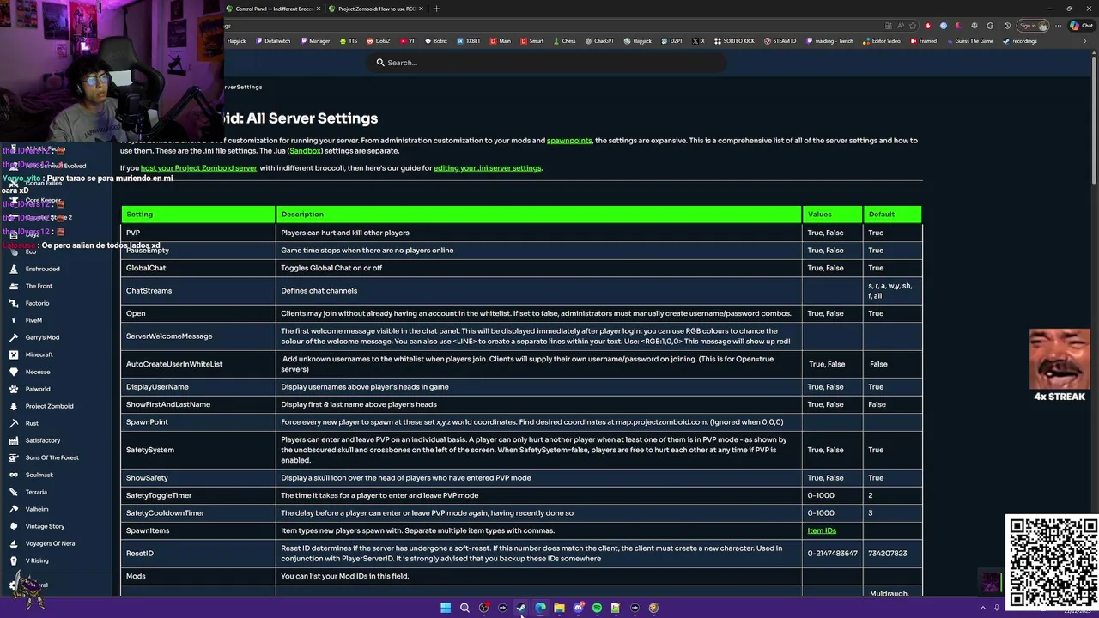Open host your Project Zomboid server link
Screen dimensions: 1099x618
pyautogui.click(x=199, y=168)
